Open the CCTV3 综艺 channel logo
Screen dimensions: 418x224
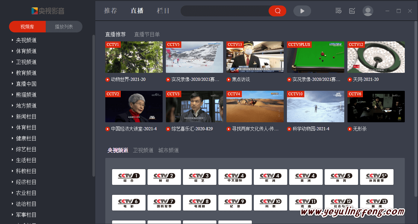click(200, 177)
